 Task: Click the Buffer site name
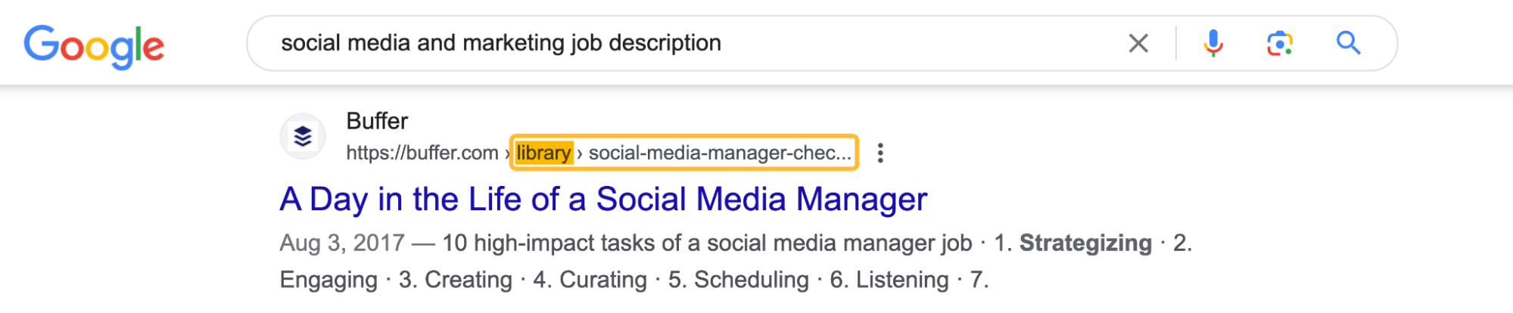click(377, 121)
